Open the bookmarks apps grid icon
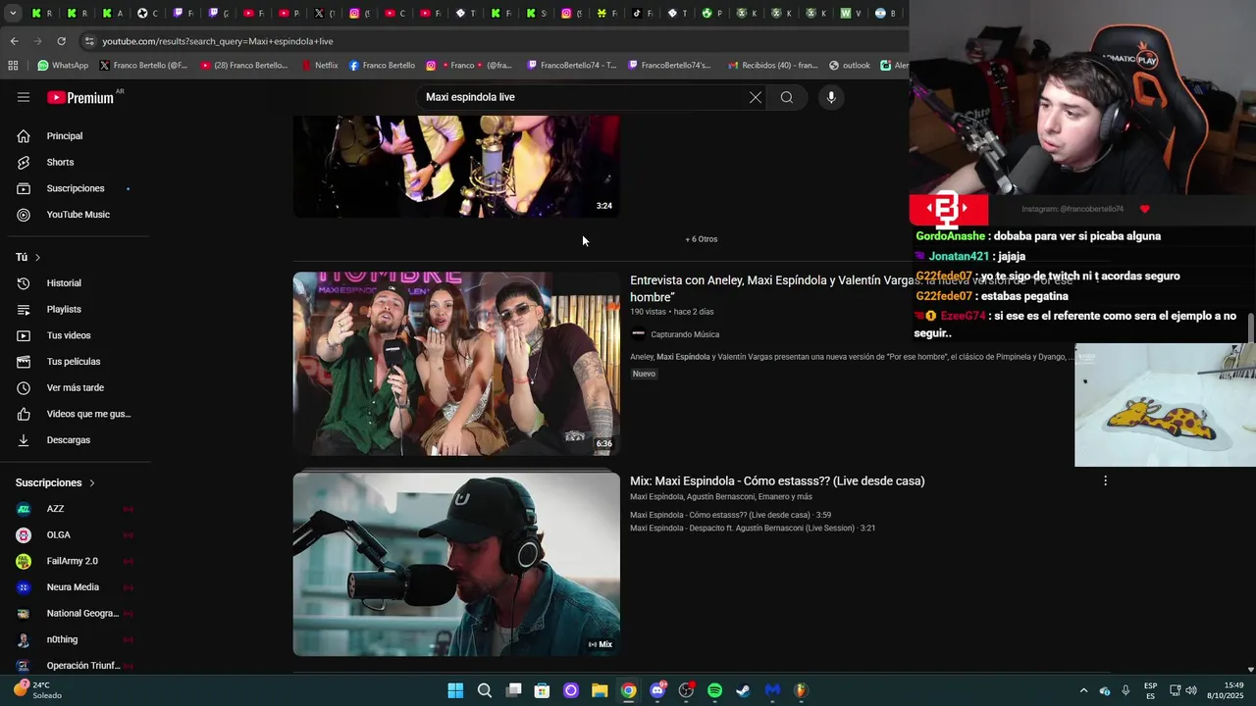 [x=13, y=66]
